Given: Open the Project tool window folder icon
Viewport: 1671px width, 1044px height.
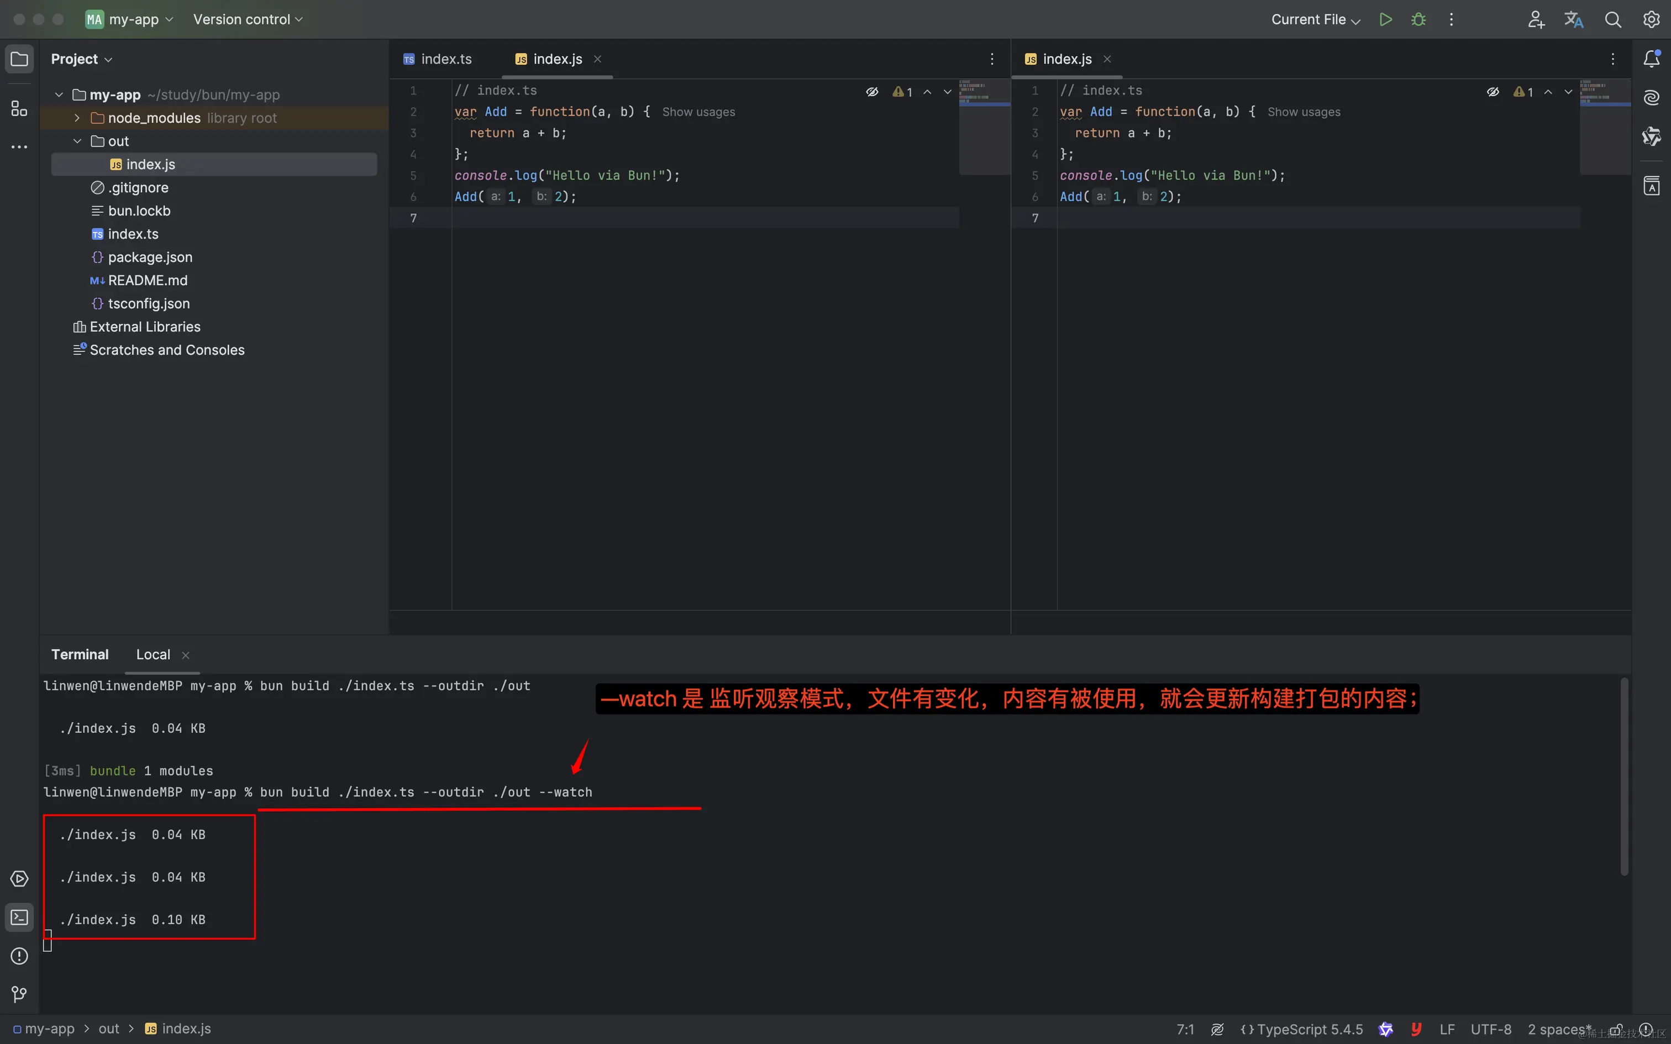Looking at the screenshot, I should 19,59.
